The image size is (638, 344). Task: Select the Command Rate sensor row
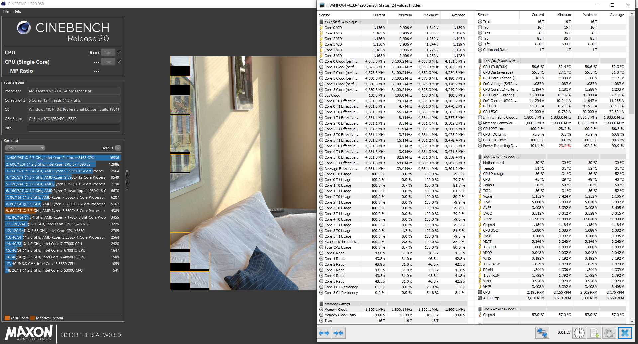[x=552, y=50]
